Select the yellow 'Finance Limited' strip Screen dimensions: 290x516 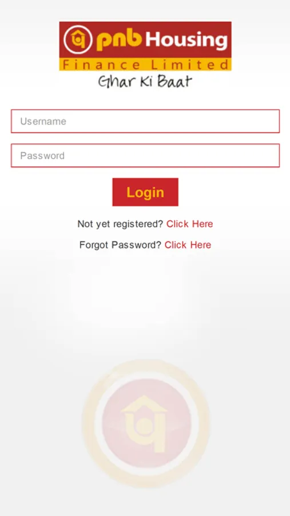point(145,64)
